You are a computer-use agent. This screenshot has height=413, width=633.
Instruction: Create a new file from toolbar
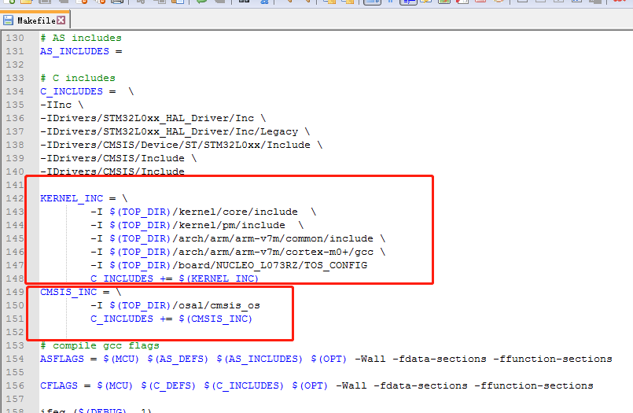[11, 2]
